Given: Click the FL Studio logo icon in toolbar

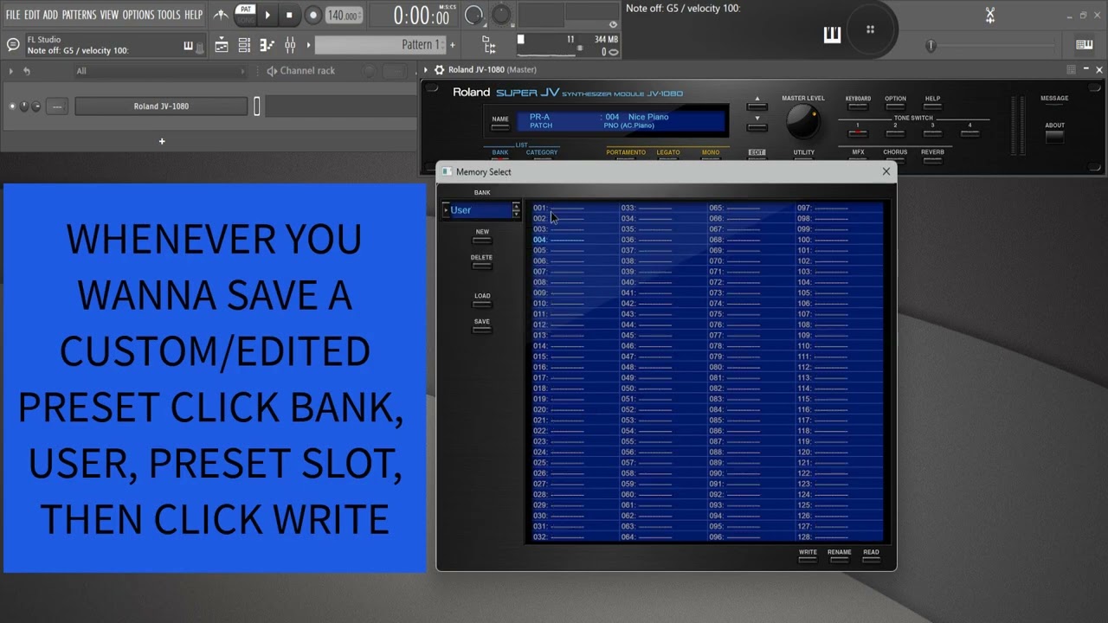Looking at the screenshot, I should [222, 15].
